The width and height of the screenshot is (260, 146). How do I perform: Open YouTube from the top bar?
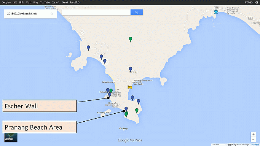pos(45,2)
